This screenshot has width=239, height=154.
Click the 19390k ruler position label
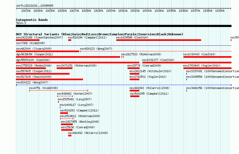point(220,11)
